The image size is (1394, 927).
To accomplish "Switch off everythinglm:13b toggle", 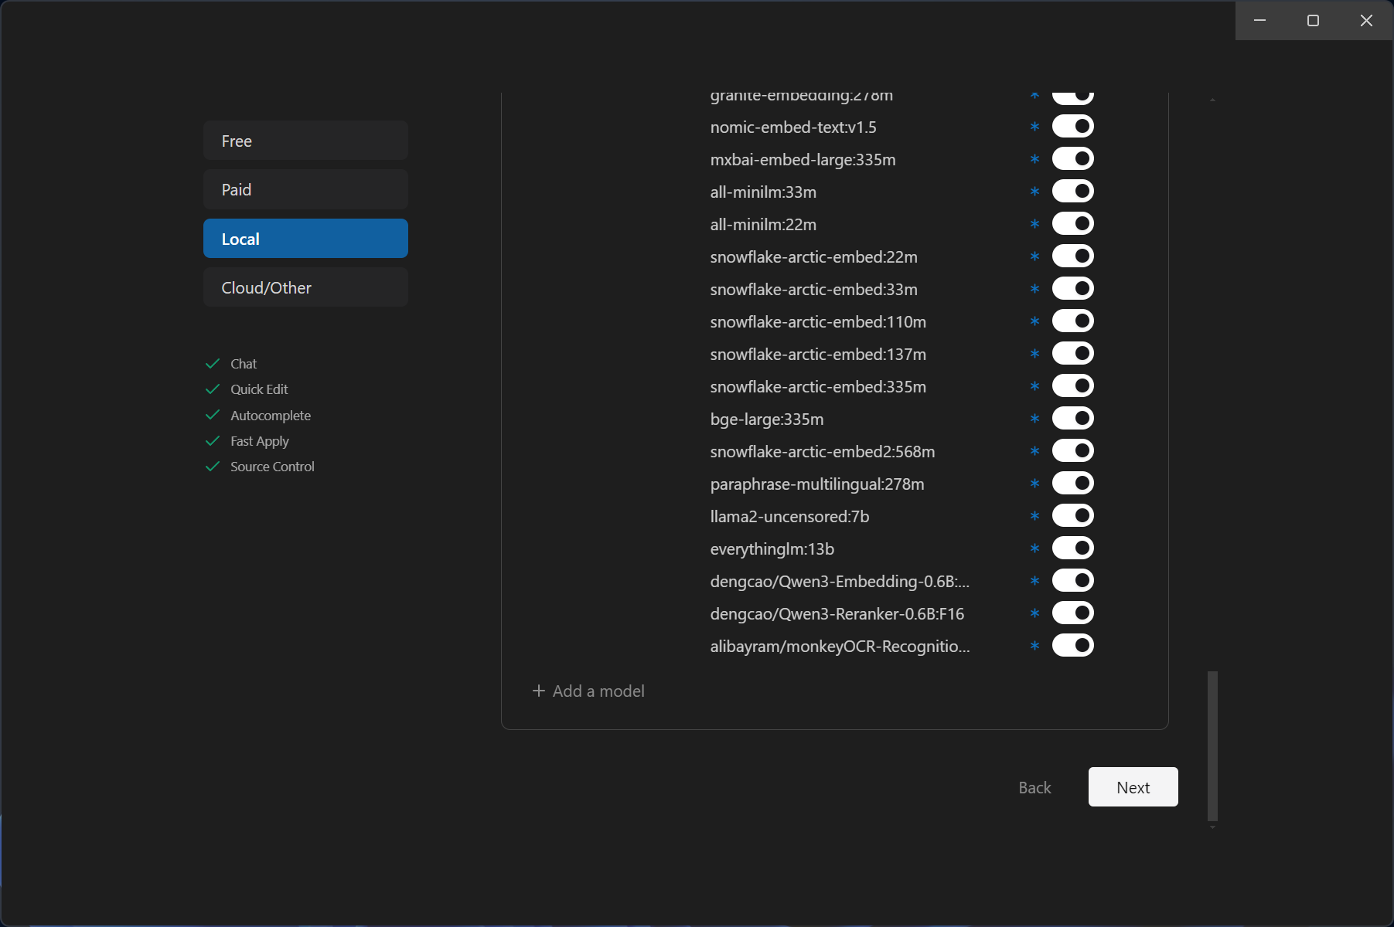I will (1073, 548).
